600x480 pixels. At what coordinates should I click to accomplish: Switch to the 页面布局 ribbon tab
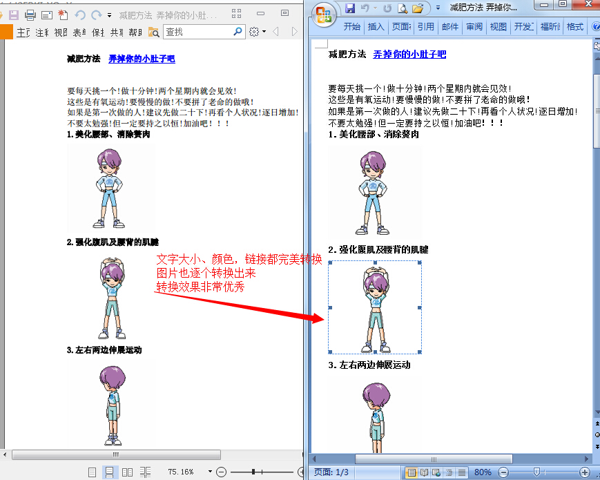[401, 26]
